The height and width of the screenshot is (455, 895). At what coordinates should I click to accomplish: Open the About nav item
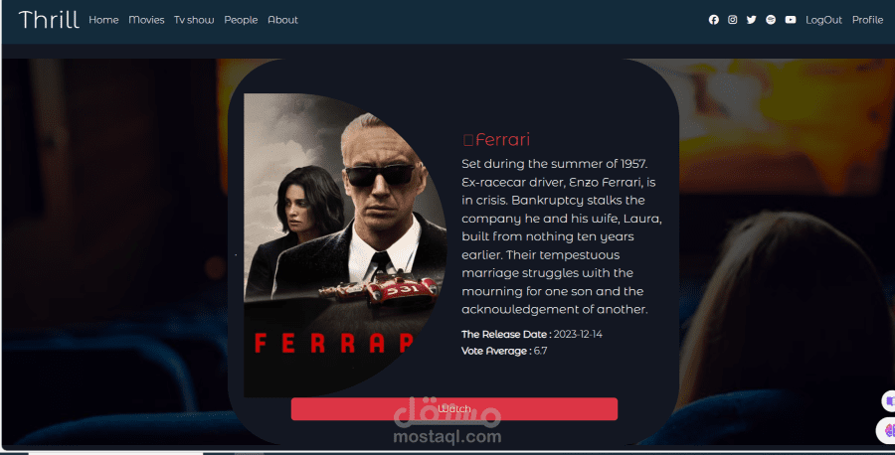283,20
